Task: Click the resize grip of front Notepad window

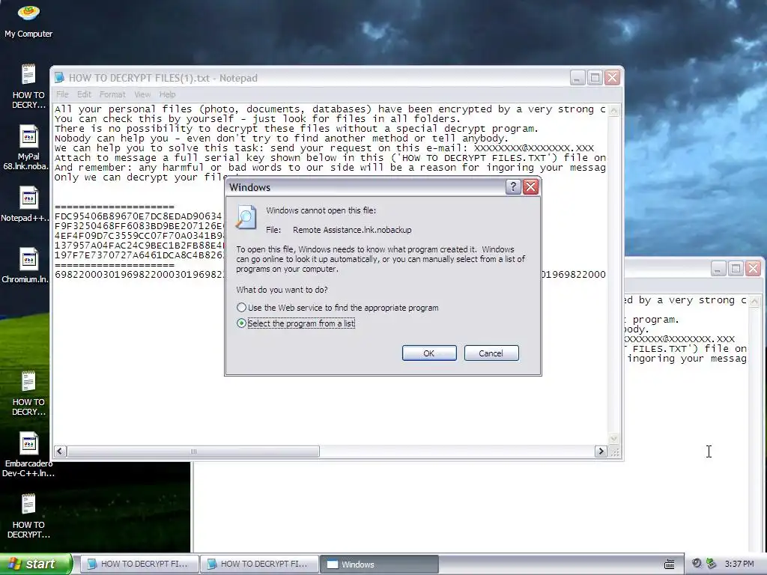Action: [614, 451]
